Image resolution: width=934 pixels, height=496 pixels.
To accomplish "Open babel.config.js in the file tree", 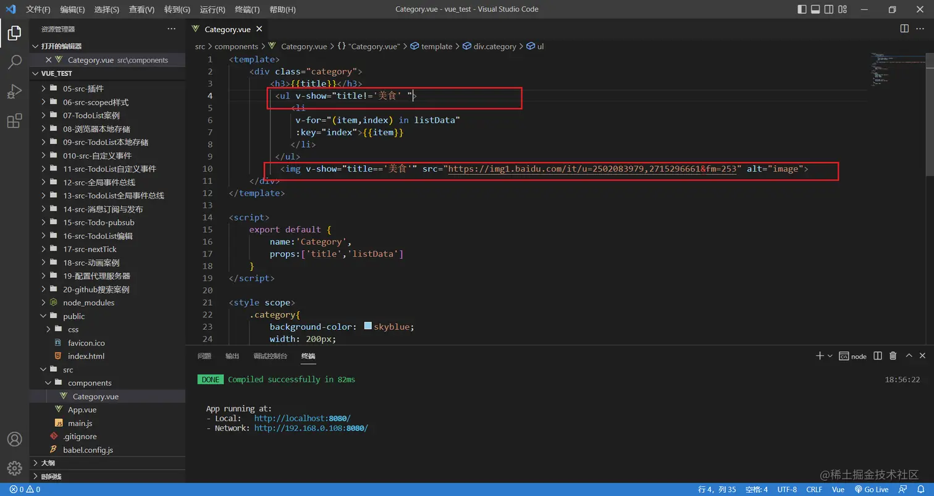I will (x=88, y=450).
